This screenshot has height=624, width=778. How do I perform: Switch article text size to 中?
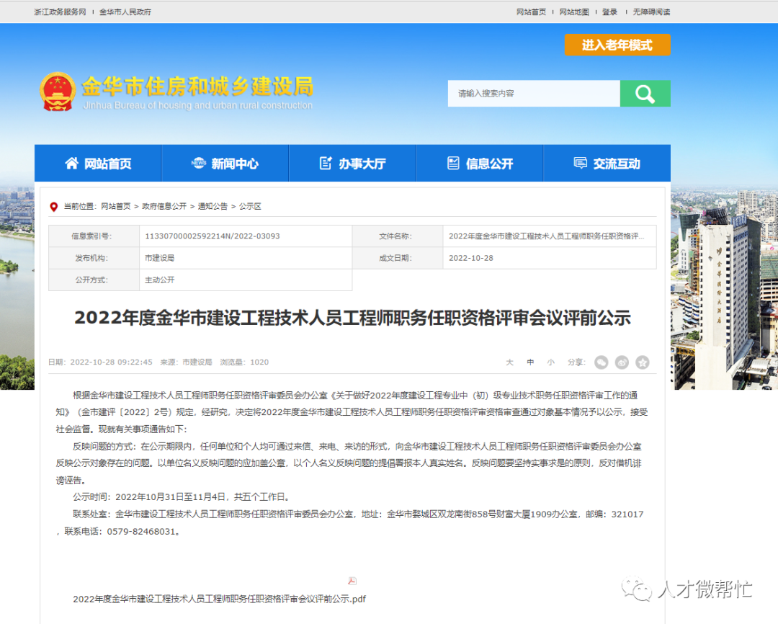(x=530, y=362)
